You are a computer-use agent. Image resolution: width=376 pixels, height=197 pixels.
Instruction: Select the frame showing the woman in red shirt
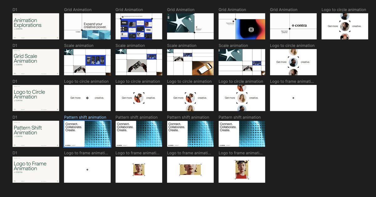point(242,170)
